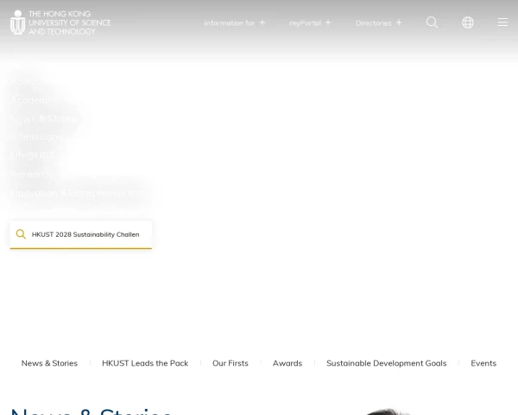Open faded Academics menu link
Screen dimensions: 518x415
point(34,100)
